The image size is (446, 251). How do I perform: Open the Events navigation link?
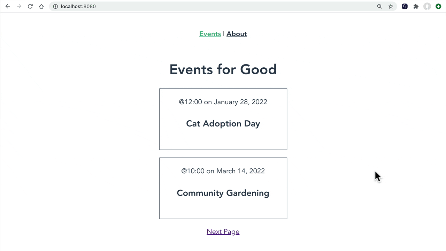[x=210, y=34]
